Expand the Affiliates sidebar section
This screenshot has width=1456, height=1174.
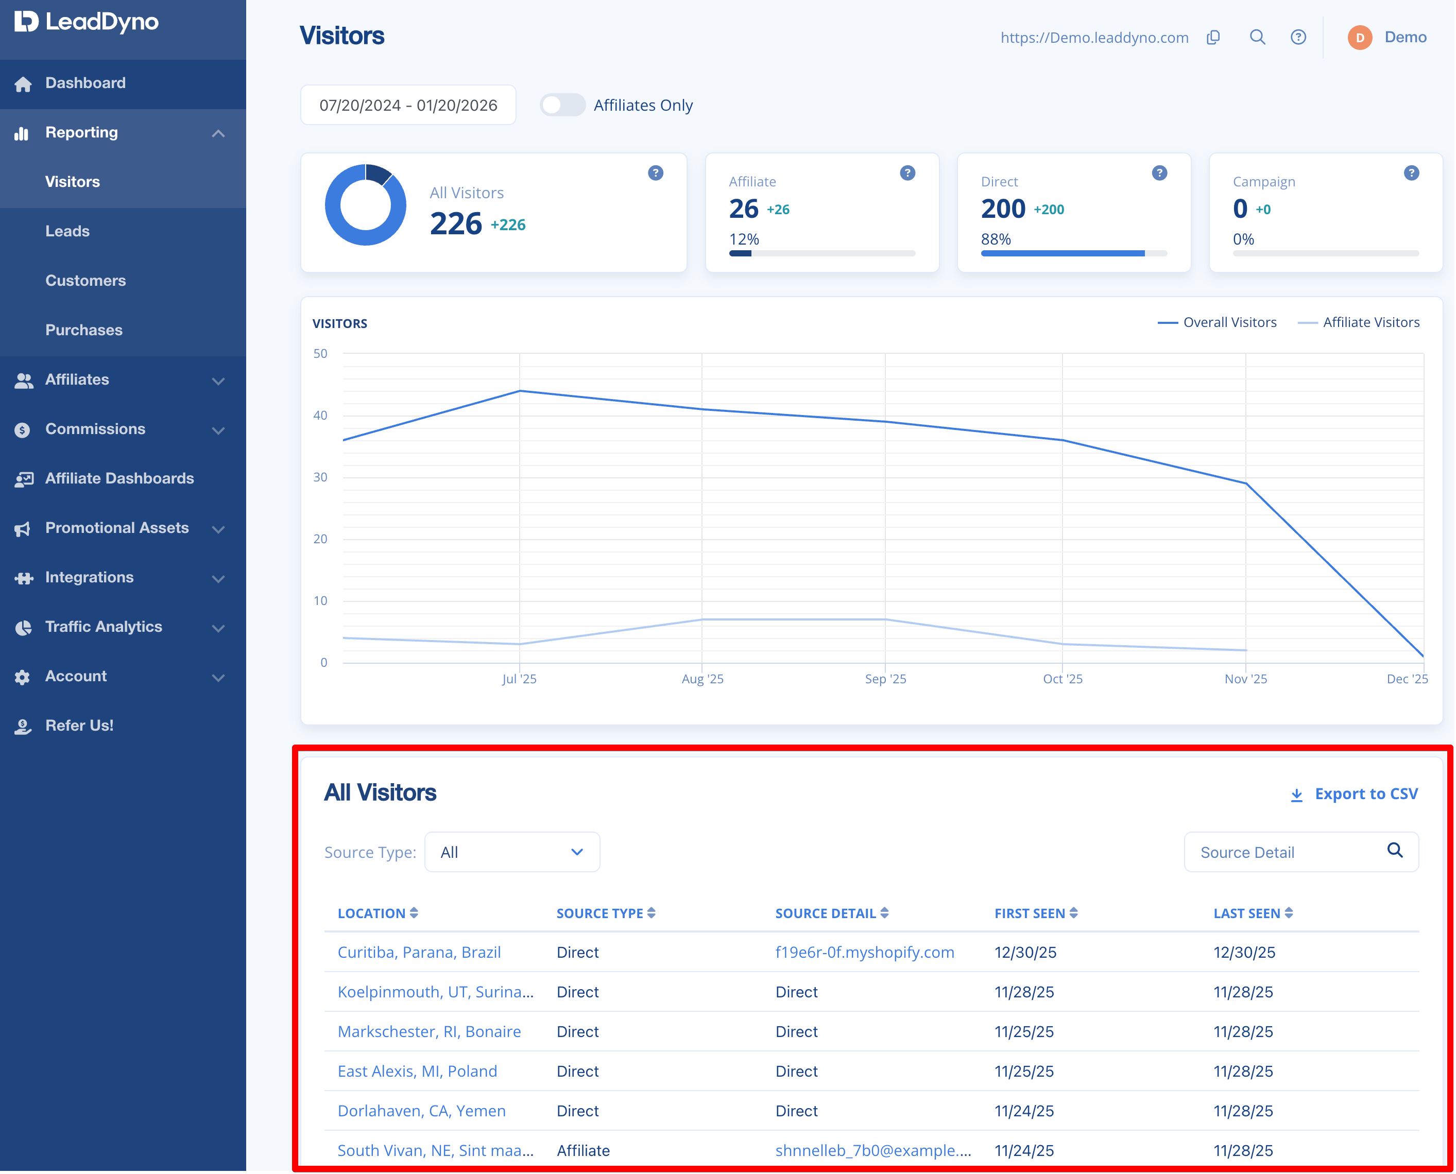pos(123,380)
